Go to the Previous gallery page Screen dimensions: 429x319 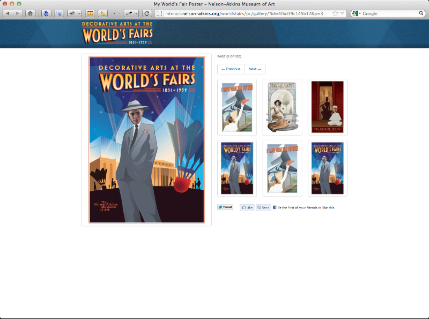point(231,69)
